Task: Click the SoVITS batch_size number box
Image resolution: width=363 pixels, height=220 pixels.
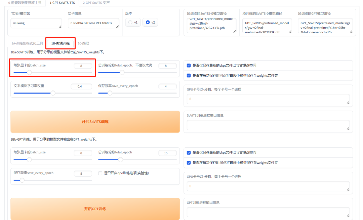Action: pyautogui.click(x=83, y=66)
